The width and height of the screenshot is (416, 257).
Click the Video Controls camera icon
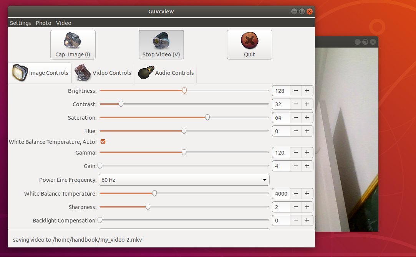(x=83, y=72)
